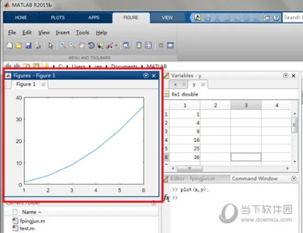Screen dimensions: 303x233
Task: Click the Print Figure icon
Action: pos(38,45)
